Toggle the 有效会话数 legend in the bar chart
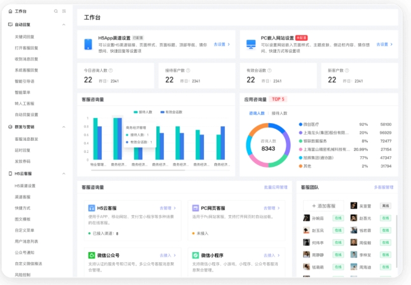 (173, 111)
